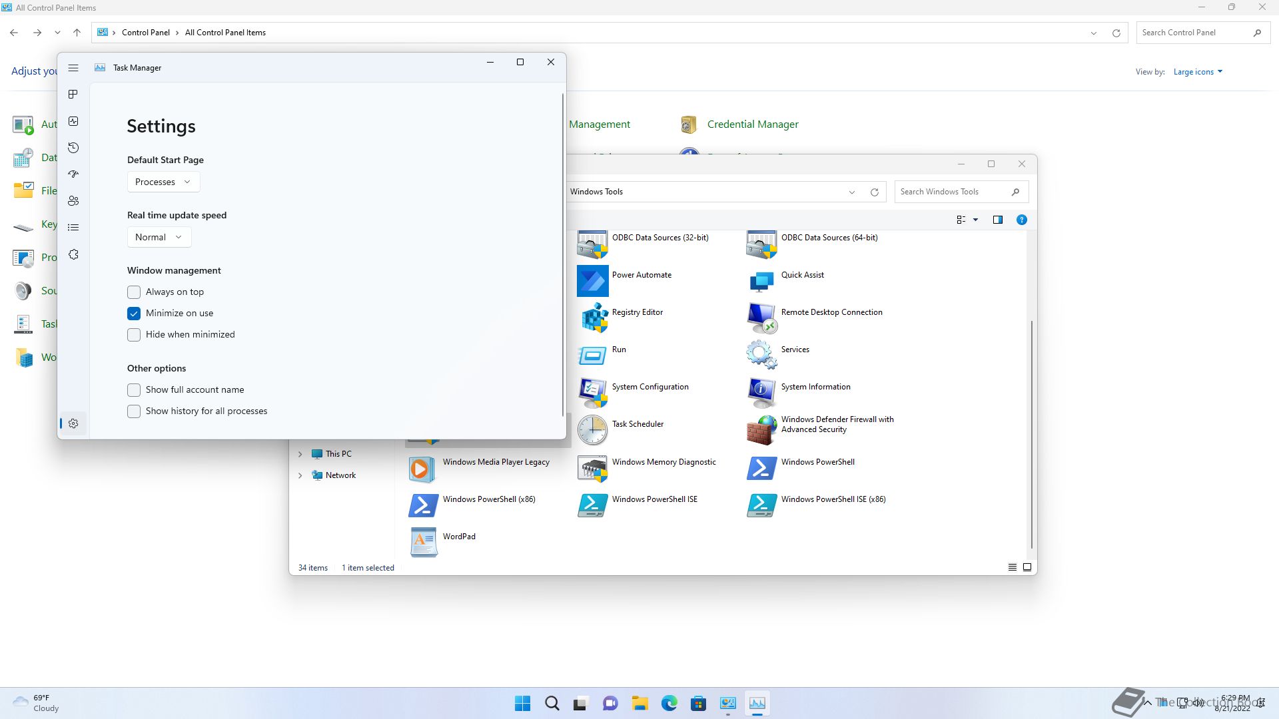Image resolution: width=1279 pixels, height=719 pixels.
Task: Select Windows Media Player Legacy icon
Action: [423, 468]
